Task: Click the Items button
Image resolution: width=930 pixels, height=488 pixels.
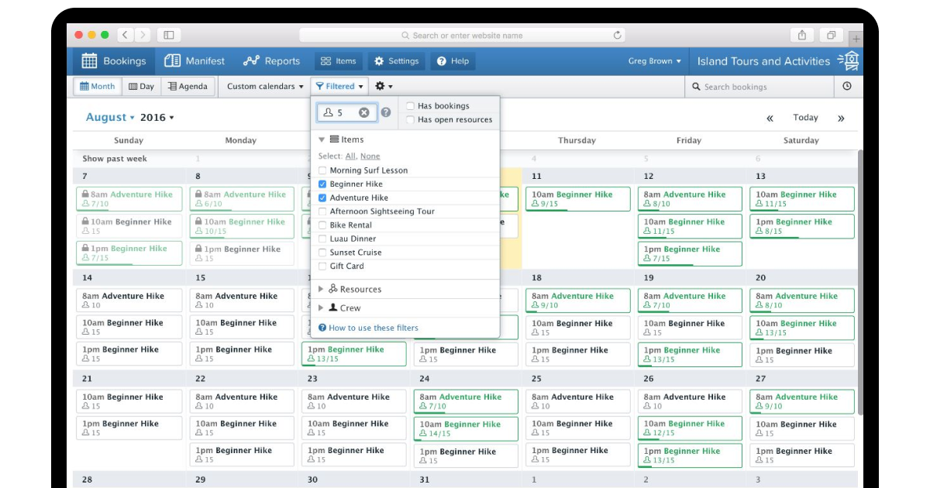Action: coord(339,61)
